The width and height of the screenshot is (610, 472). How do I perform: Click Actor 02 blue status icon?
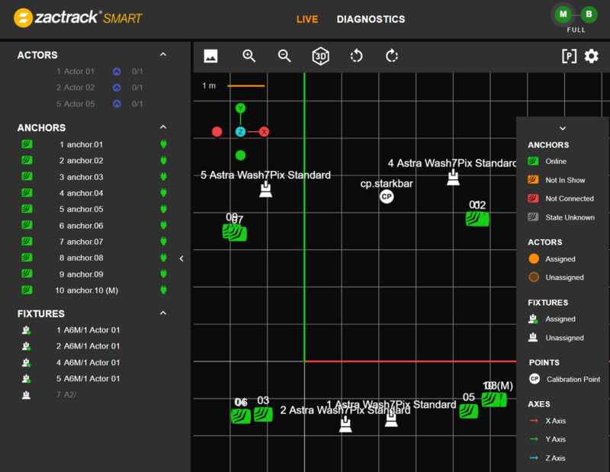[x=117, y=88]
